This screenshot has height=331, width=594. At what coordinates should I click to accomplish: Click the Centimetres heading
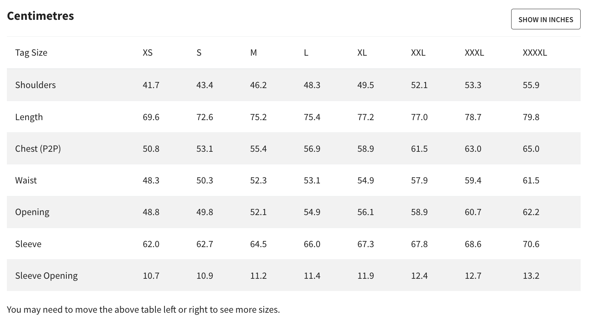tap(40, 16)
